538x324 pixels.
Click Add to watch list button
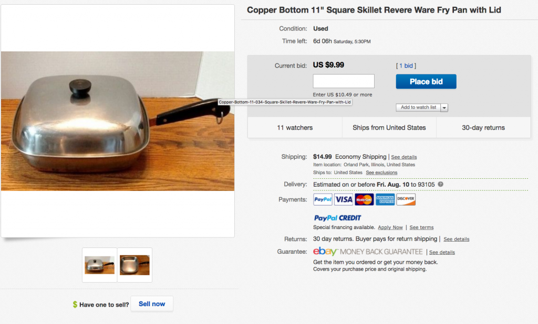418,107
